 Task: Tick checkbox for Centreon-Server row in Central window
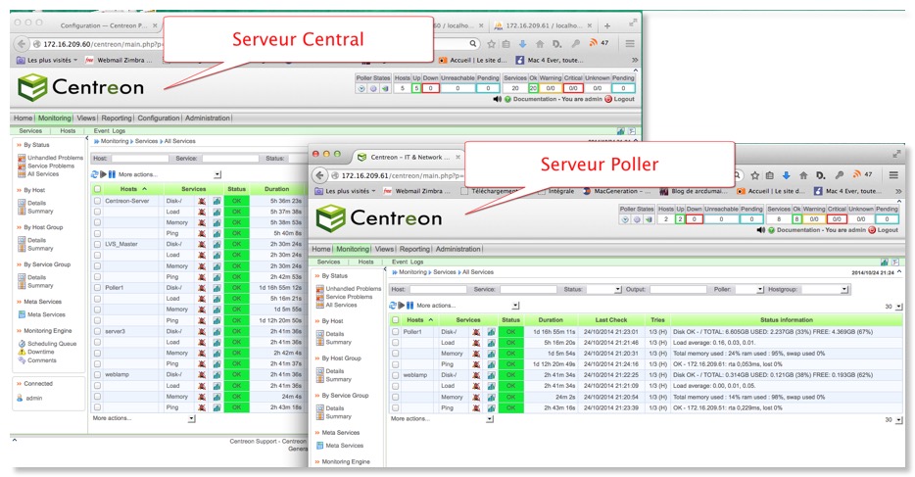tap(97, 201)
